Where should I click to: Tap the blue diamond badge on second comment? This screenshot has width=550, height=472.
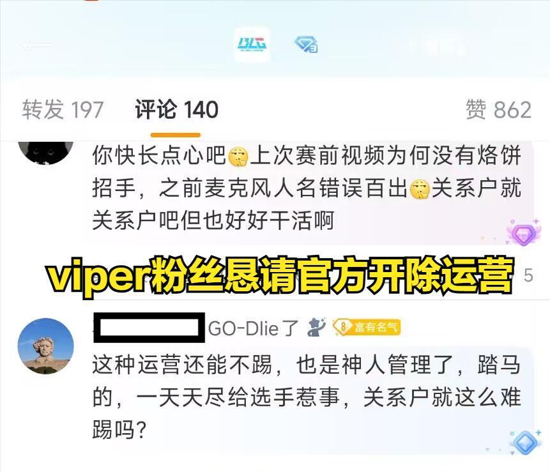click(525, 442)
